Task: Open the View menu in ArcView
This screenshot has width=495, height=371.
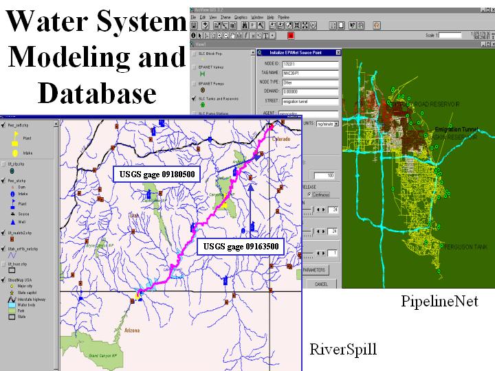Action: (x=213, y=17)
